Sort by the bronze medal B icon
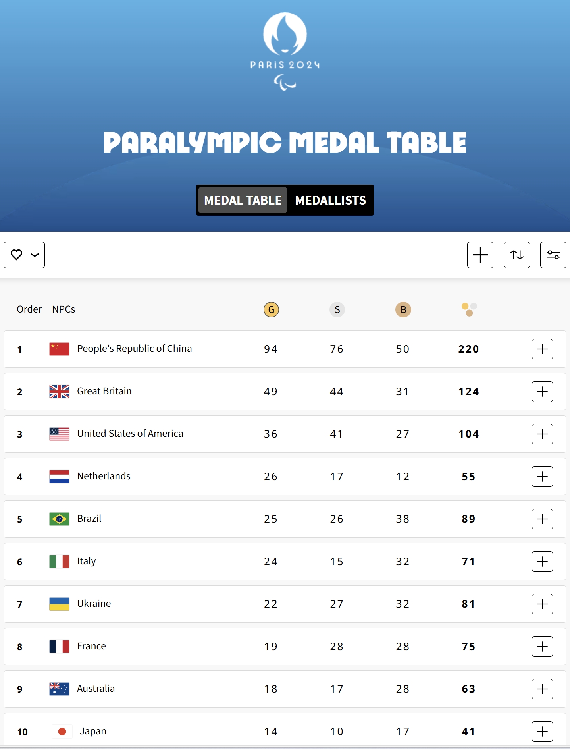 pos(403,309)
